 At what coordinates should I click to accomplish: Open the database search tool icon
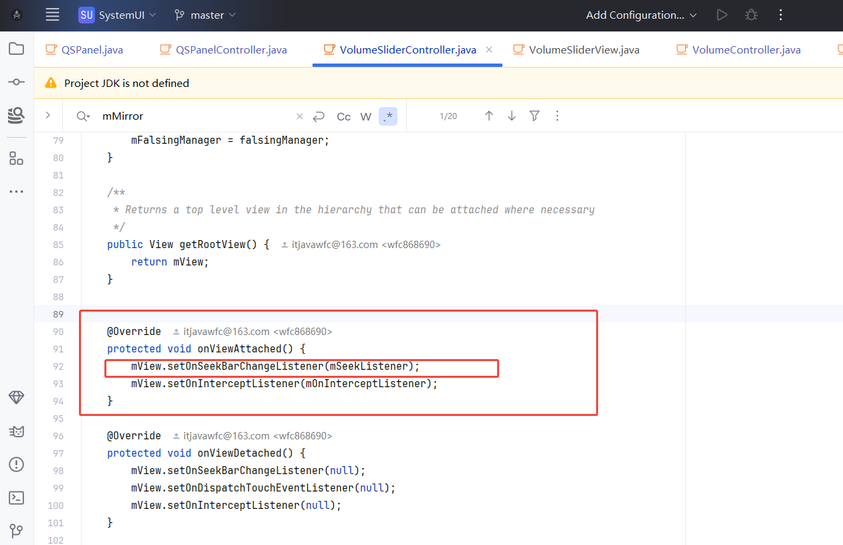coord(16,115)
